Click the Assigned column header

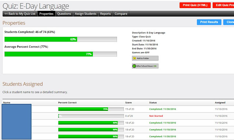coord(220,102)
